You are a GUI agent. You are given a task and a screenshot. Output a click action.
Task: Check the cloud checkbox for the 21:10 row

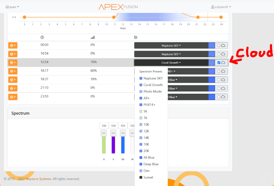tap(219, 88)
